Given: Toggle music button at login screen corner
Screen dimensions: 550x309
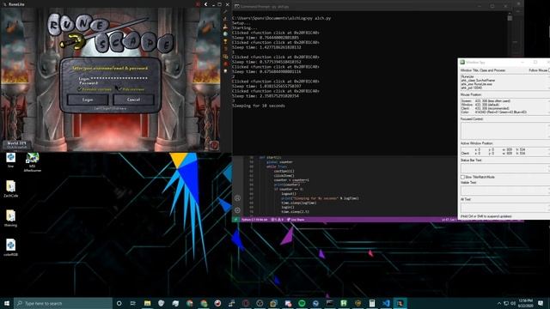Looking at the screenshot, I should coord(214,145).
